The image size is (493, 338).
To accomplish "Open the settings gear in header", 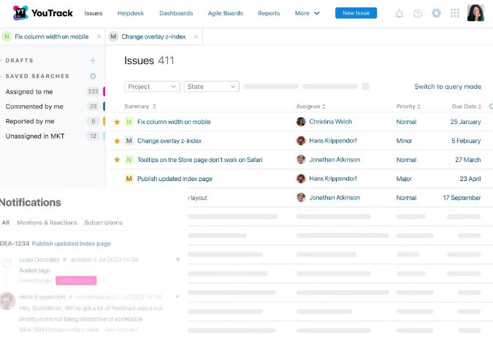I will click(436, 13).
